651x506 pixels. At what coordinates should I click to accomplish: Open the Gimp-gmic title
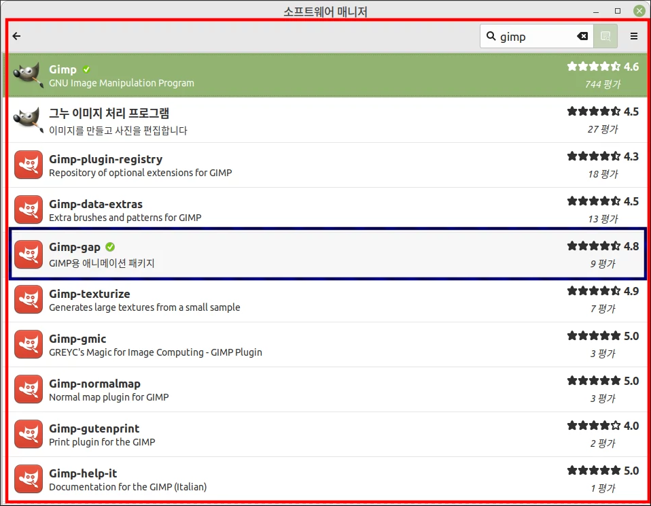coord(77,339)
